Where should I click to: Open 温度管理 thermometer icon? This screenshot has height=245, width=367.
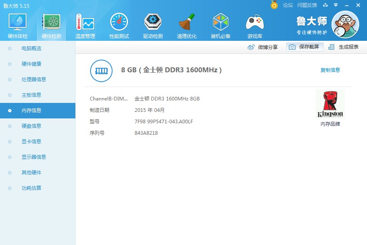point(85,22)
